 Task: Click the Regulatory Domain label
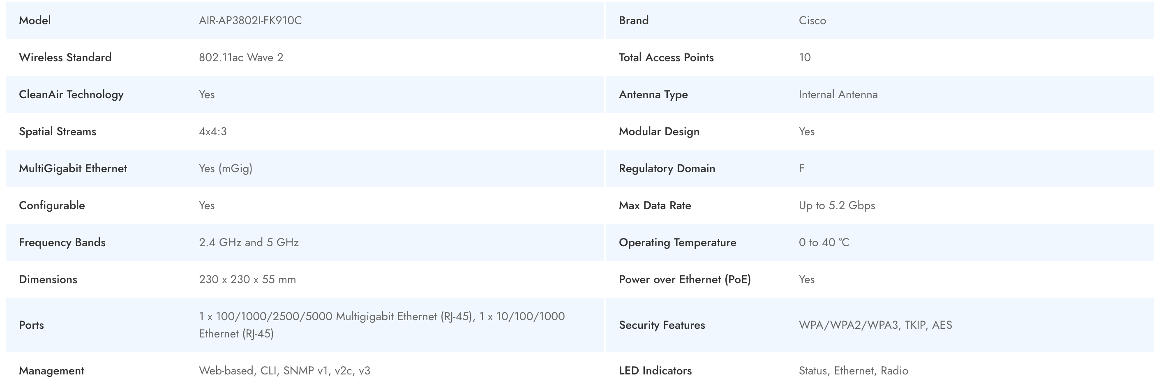click(667, 169)
